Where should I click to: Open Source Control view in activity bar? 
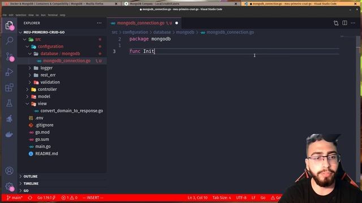[9, 56]
